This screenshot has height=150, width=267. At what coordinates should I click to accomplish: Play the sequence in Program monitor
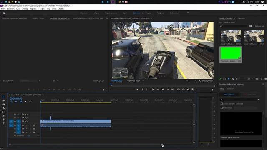[163, 90]
